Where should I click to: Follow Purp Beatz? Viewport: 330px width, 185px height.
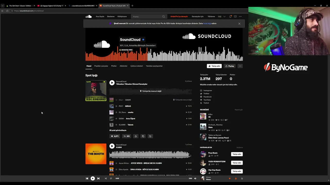[x=237, y=154]
